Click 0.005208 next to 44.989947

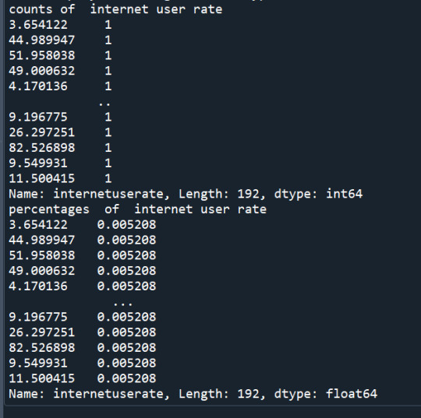pos(126,240)
